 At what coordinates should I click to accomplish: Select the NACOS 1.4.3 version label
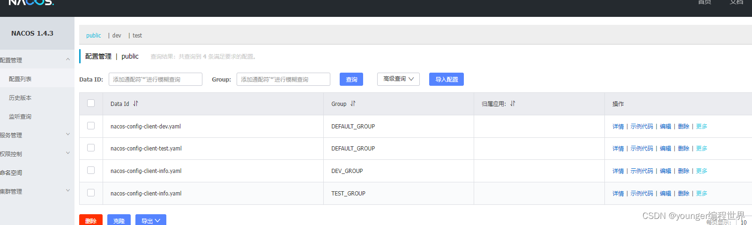[32, 33]
